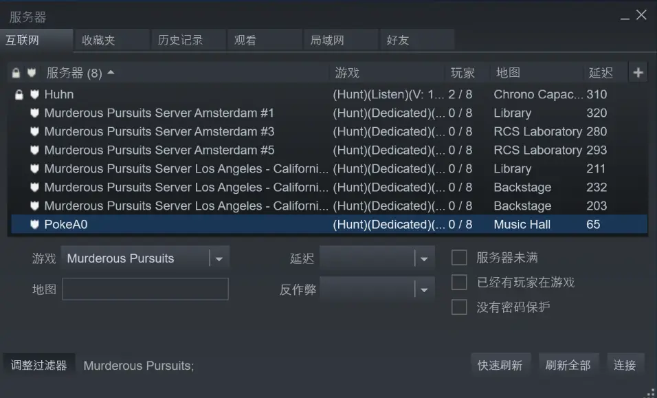This screenshot has height=398, width=657.
Task: Click shield icon on Amsterdam #5 row
Action: 34,150
